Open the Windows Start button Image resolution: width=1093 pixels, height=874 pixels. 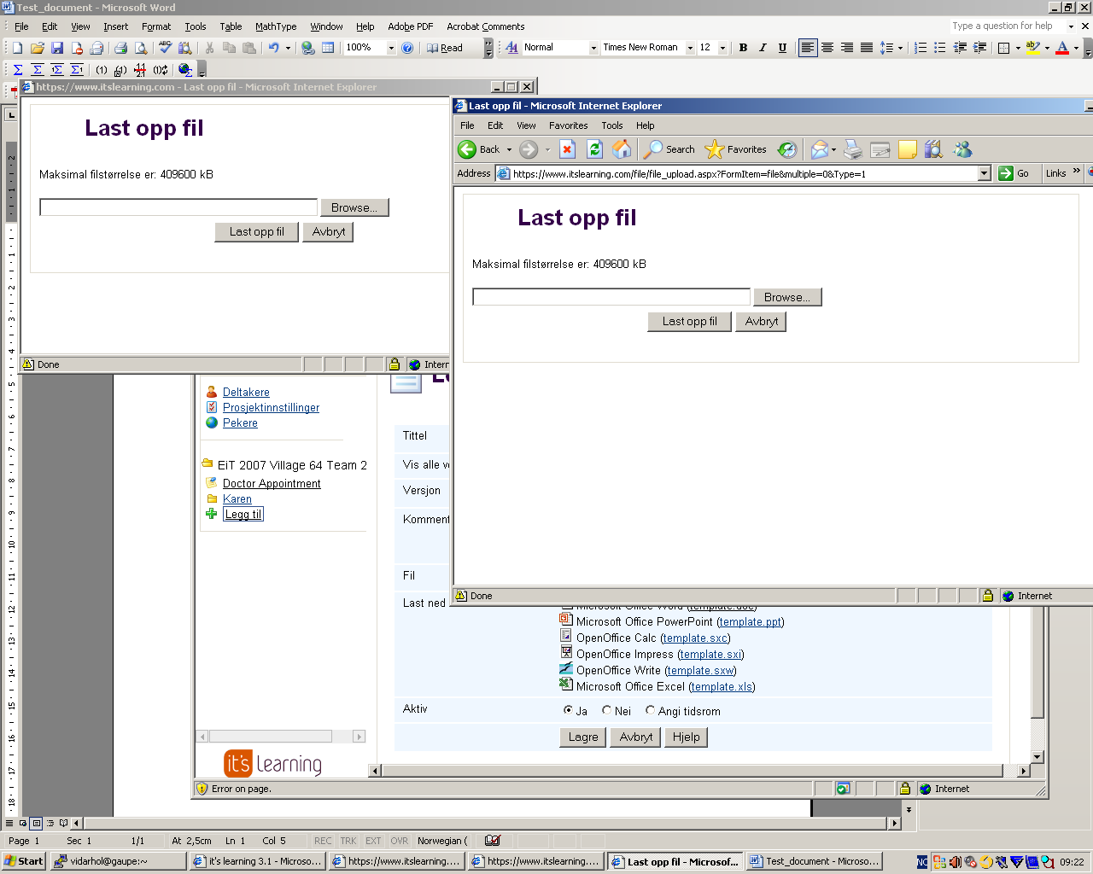23,861
